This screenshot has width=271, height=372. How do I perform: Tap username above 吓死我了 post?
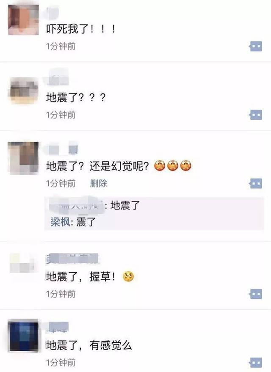[53, 13]
